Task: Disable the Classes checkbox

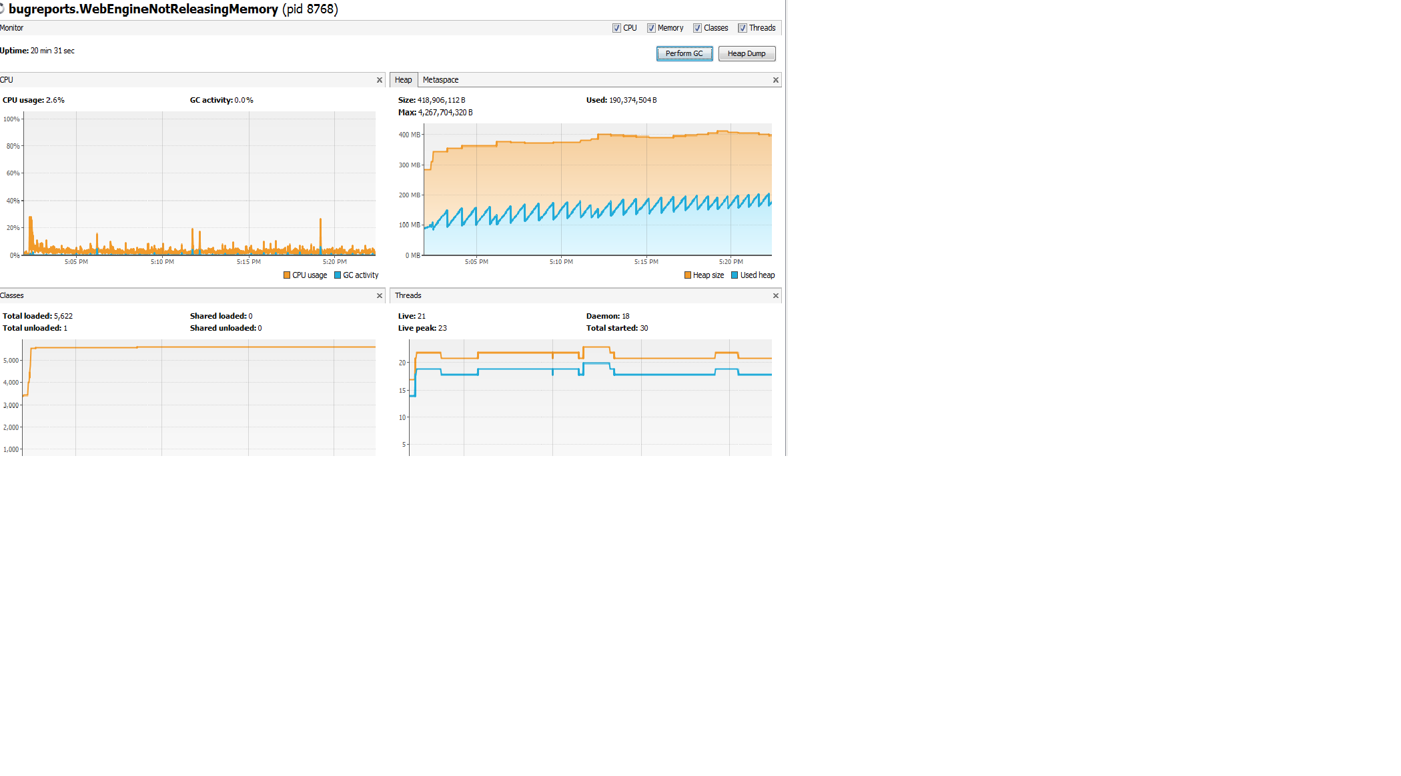Action: point(697,28)
